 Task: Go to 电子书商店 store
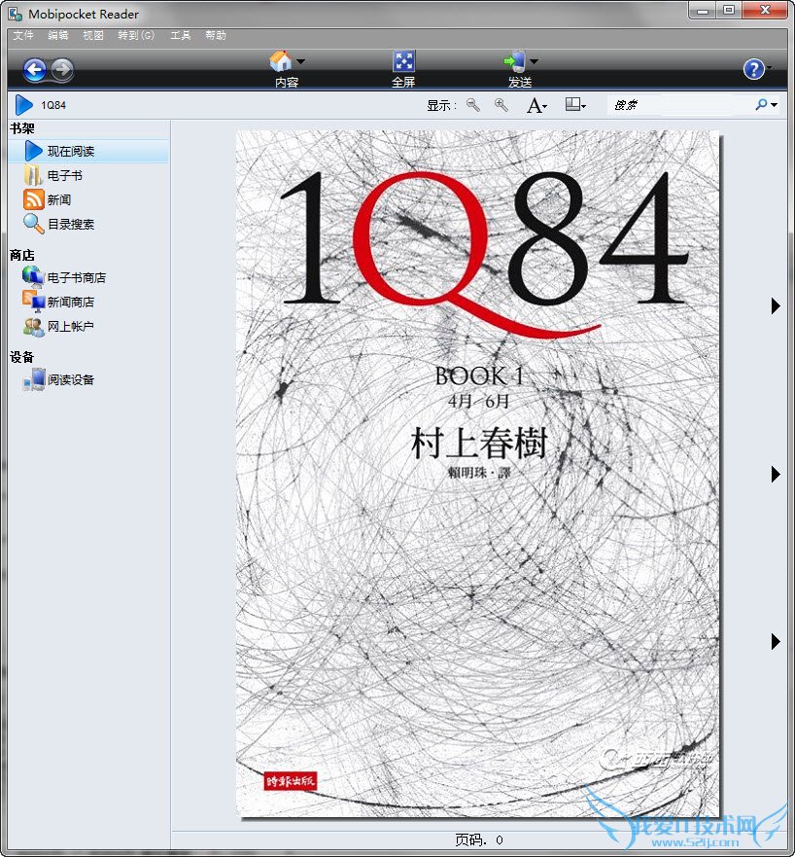point(76,278)
